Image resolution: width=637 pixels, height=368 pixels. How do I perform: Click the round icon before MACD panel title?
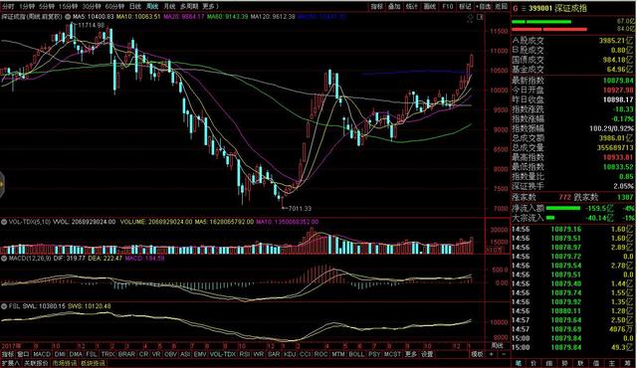(4, 258)
